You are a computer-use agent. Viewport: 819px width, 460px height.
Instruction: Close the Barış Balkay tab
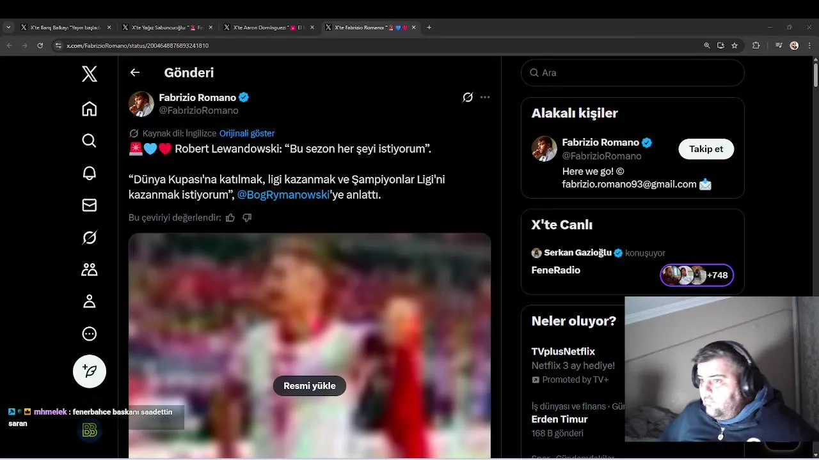click(x=109, y=27)
